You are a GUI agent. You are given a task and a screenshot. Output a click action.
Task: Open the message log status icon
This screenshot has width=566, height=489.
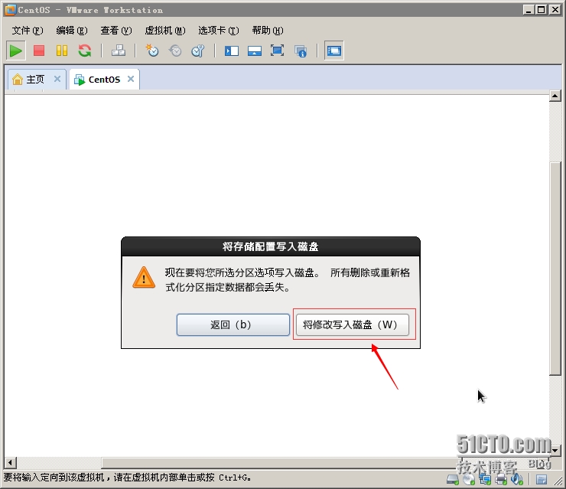541,480
